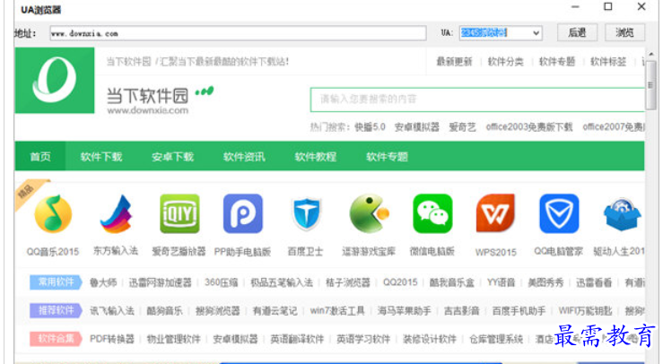Open the 鲁大师 link
The image size is (663, 364).
(x=103, y=282)
